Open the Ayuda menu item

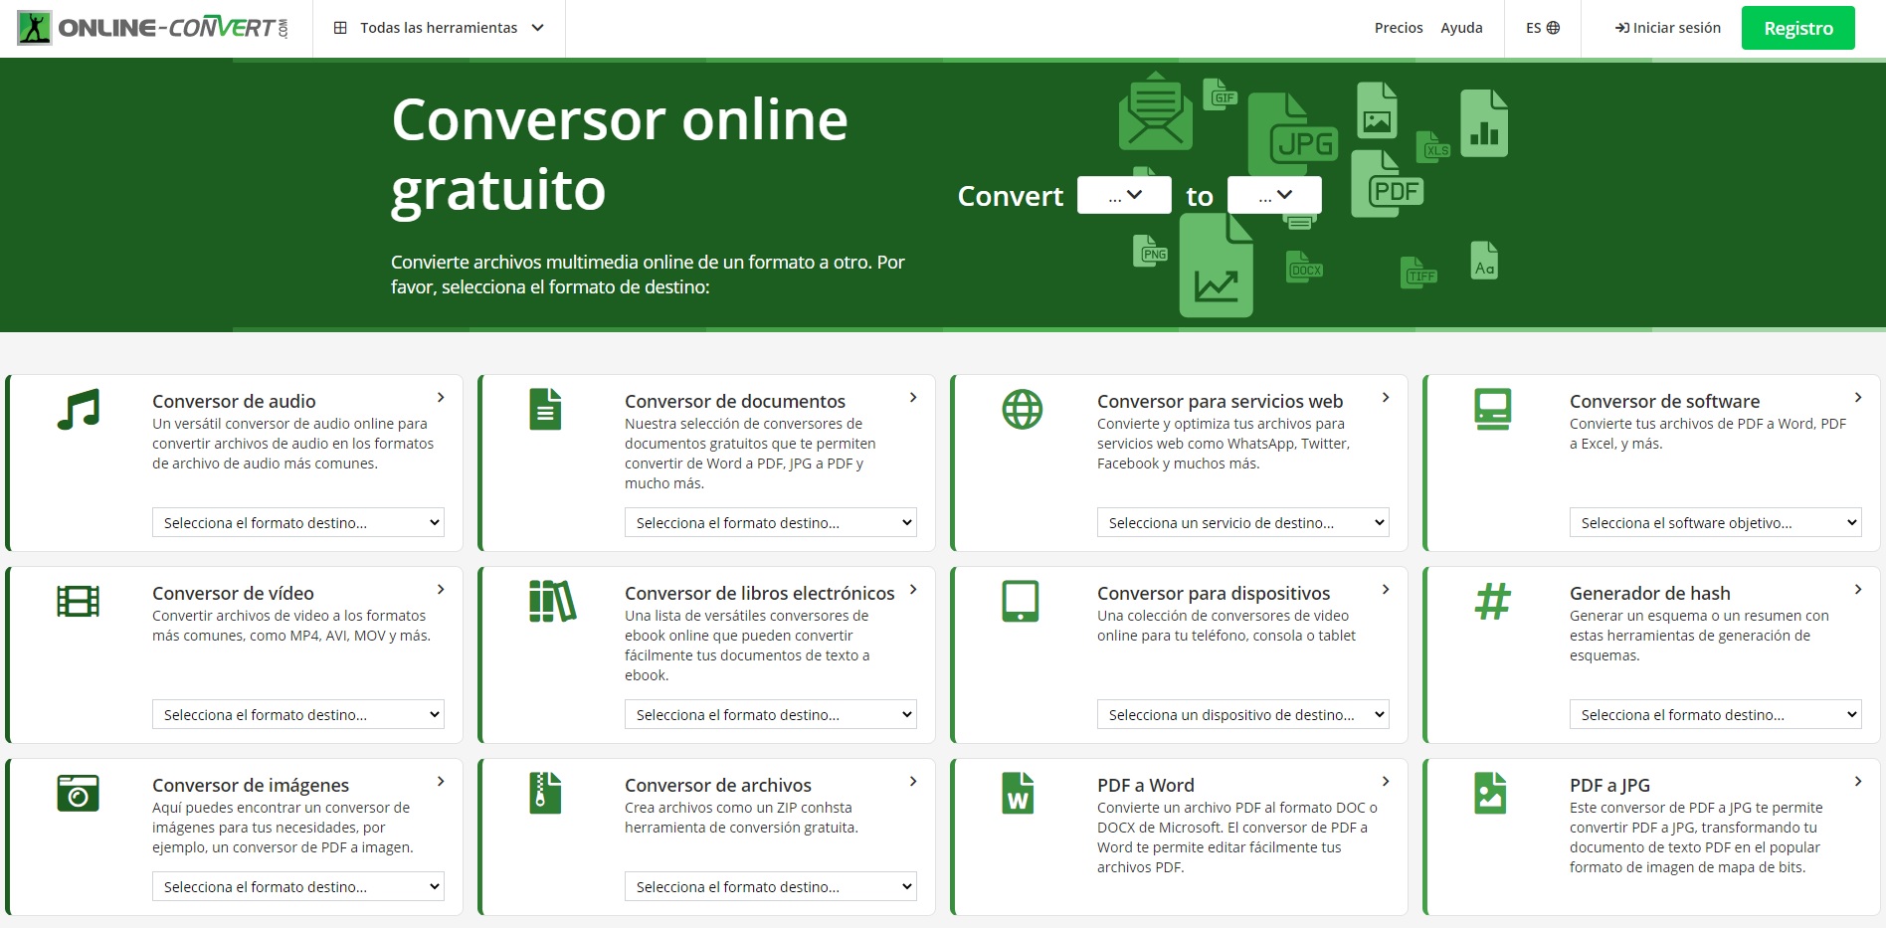coord(1461,28)
